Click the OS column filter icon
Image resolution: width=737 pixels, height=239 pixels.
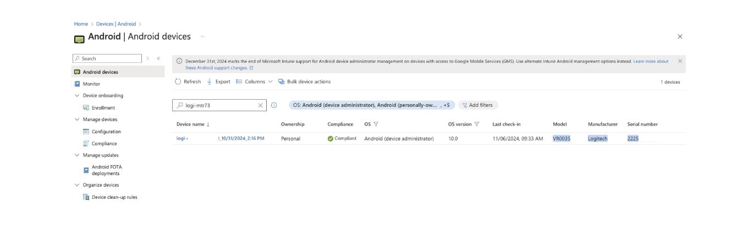376,124
